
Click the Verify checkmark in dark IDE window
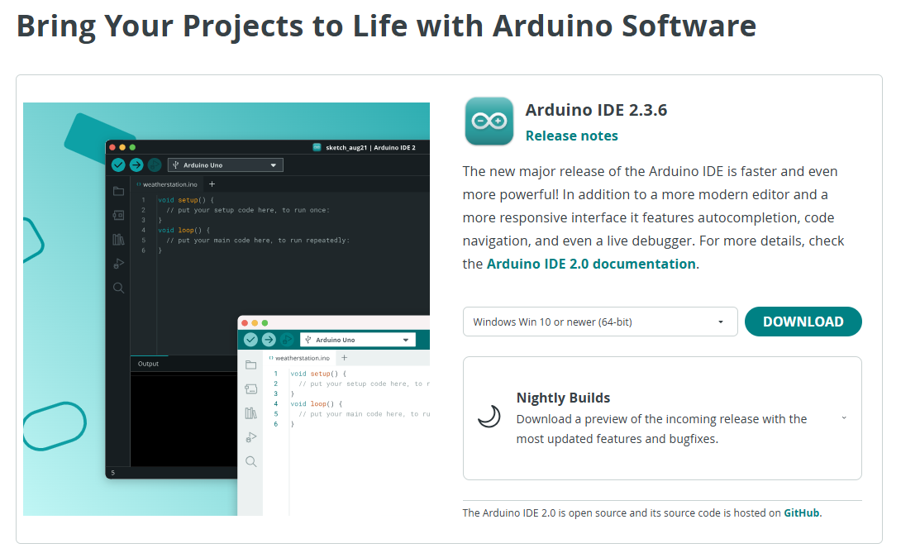tap(118, 165)
